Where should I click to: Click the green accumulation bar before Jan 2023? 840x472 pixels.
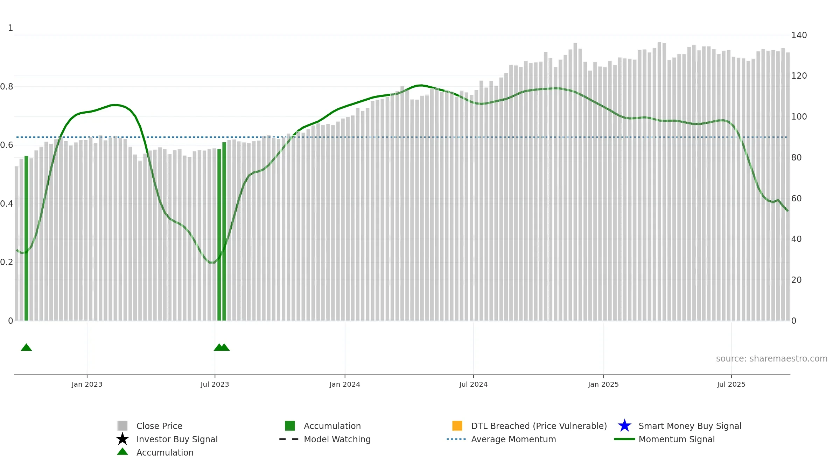[x=26, y=238]
